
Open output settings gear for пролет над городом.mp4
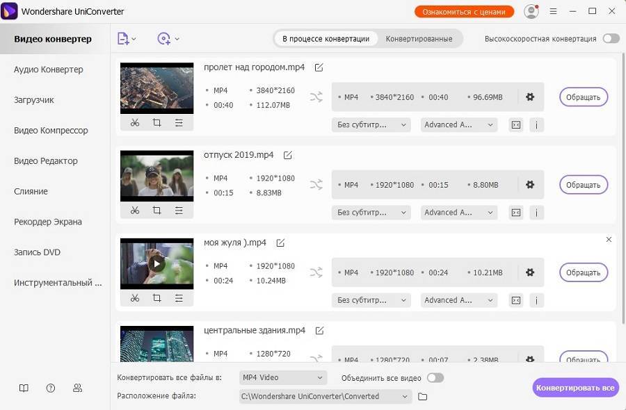(x=530, y=97)
